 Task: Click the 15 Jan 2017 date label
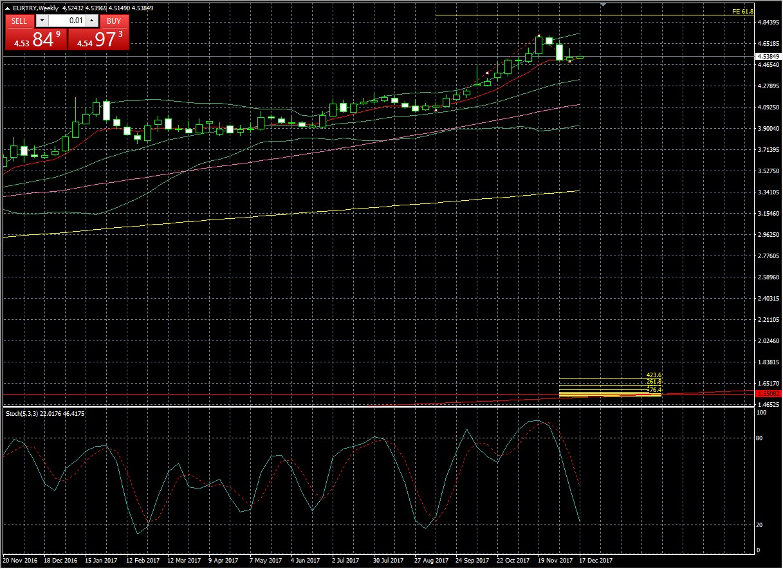pyautogui.click(x=102, y=561)
